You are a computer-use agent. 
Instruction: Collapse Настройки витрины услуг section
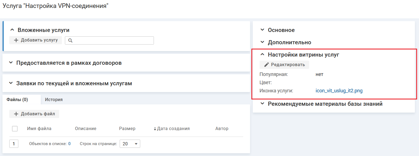pyautogui.click(x=262, y=55)
